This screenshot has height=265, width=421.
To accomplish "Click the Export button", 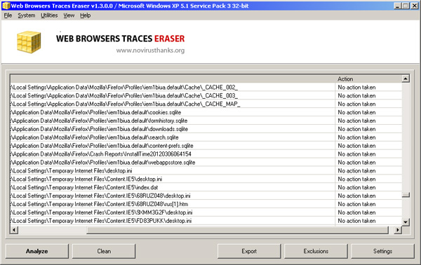I will point(249,251).
